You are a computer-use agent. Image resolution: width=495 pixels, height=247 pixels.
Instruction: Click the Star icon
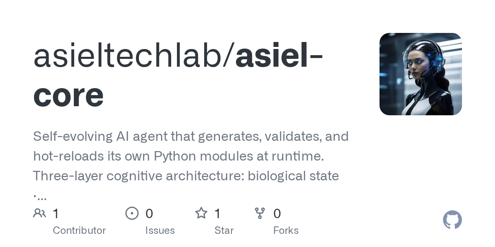pyautogui.click(x=201, y=213)
